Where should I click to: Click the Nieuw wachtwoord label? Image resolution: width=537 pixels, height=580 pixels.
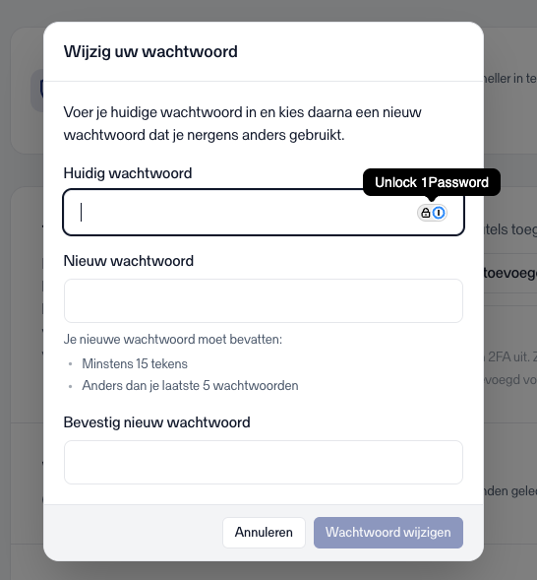(129, 261)
